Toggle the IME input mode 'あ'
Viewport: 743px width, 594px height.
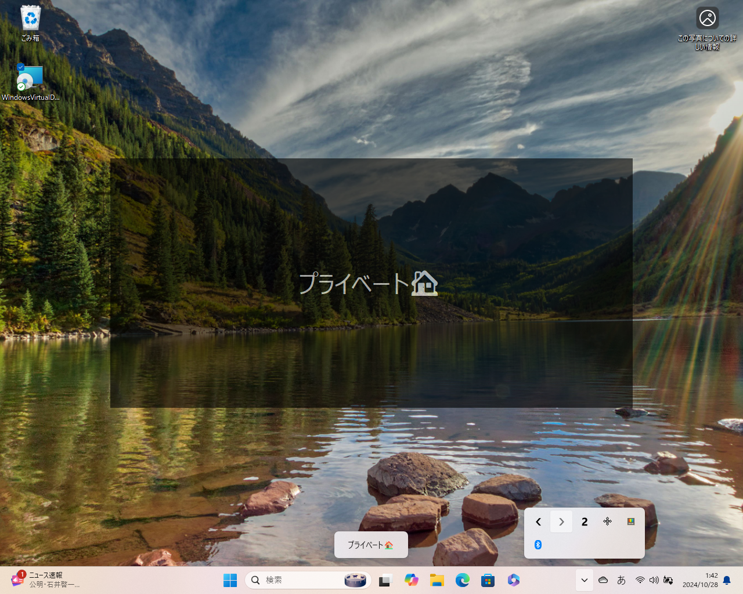click(x=621, y=580)
